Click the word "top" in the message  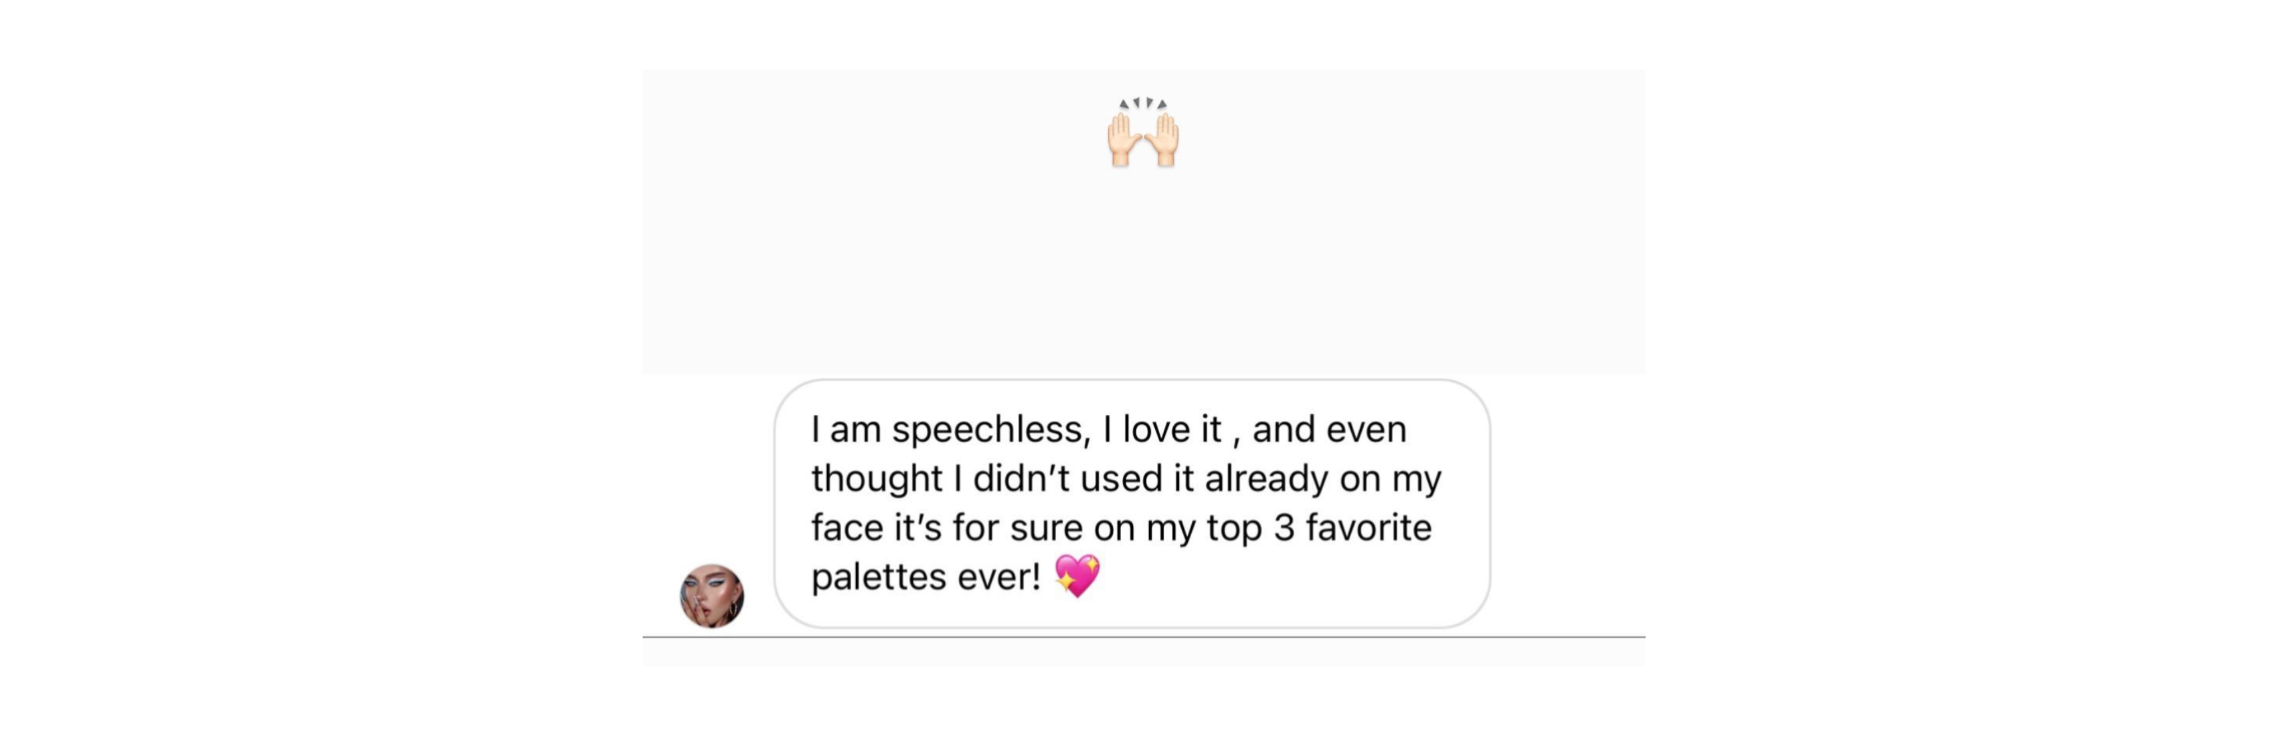coord(1234,530)
